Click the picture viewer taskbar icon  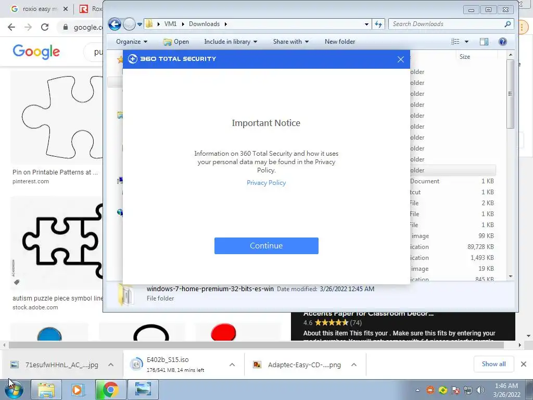(x=143, y=390)
